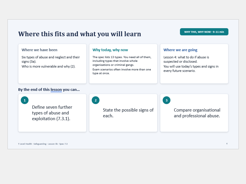The height and width of the screenshot is (184, 246).
Task: Click the underlined word 'lesson'
Action: [56, 90]
